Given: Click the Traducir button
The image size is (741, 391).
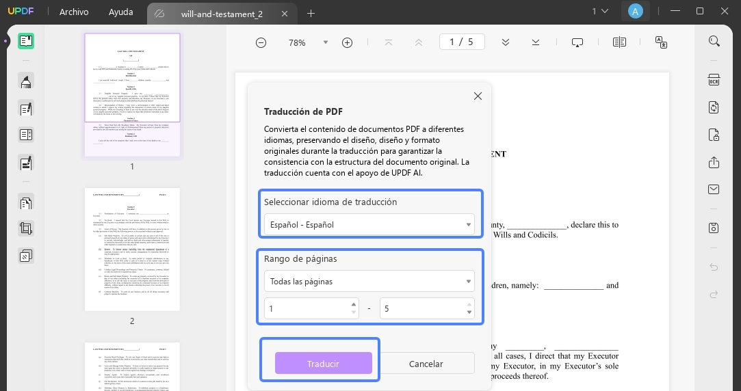Looking at the screenshot, I should [x=323, y=364].
